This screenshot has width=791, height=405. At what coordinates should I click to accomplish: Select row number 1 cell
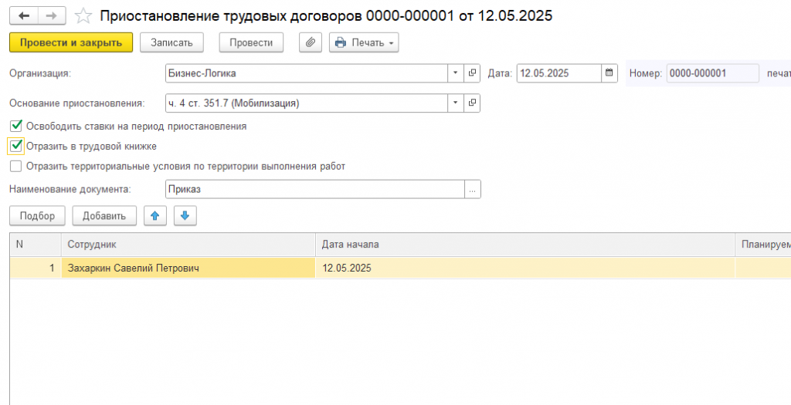[36, 268]
